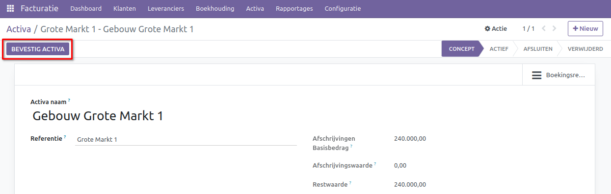611x194 pixels.
Task: Open the Dashboard menu
Action: (86, 8)
